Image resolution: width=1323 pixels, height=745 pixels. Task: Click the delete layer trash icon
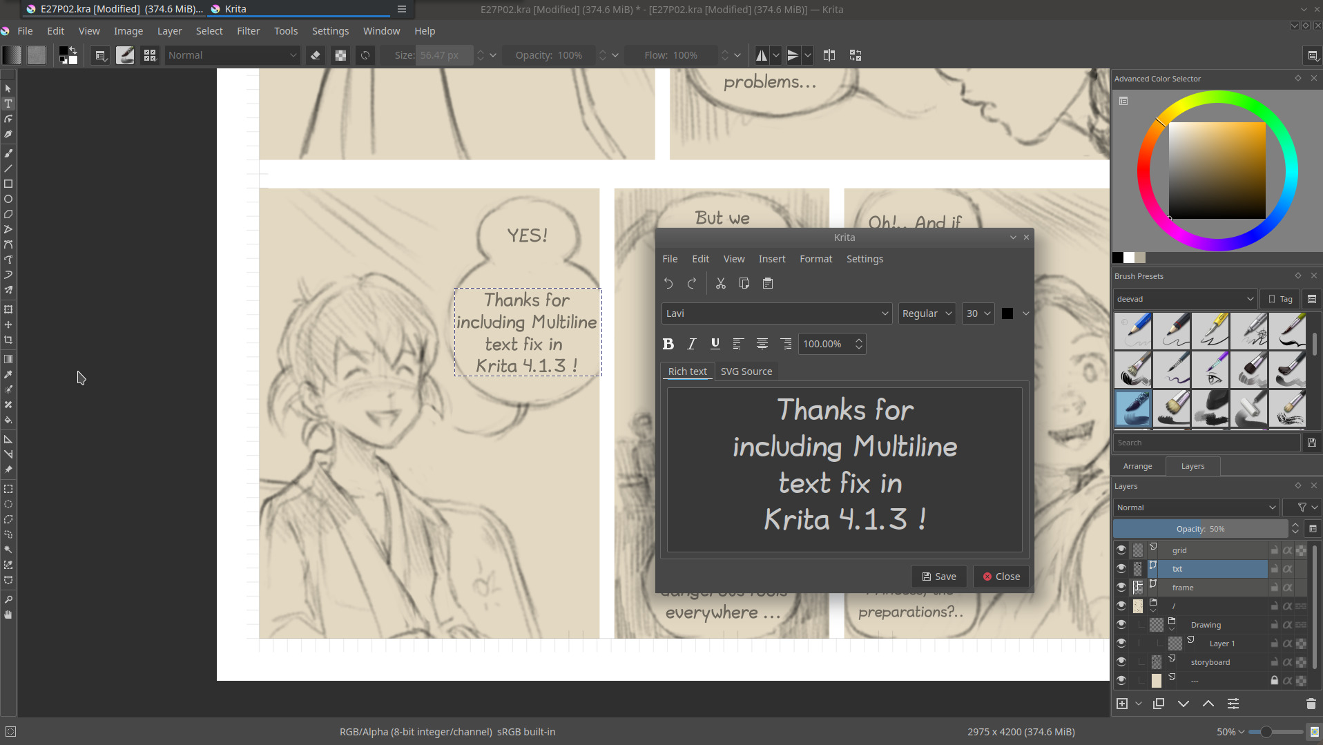pyautogui.click(x=1311, y=704)
